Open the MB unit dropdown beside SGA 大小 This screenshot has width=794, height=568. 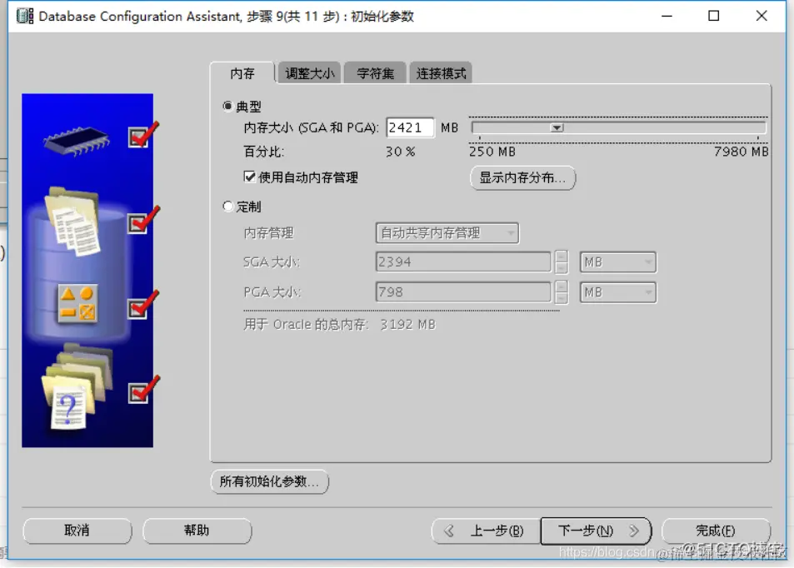pyautogui.click(x=617, y=262)
